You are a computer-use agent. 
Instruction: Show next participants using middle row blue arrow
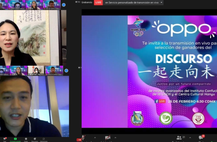(x=66, y=71)
